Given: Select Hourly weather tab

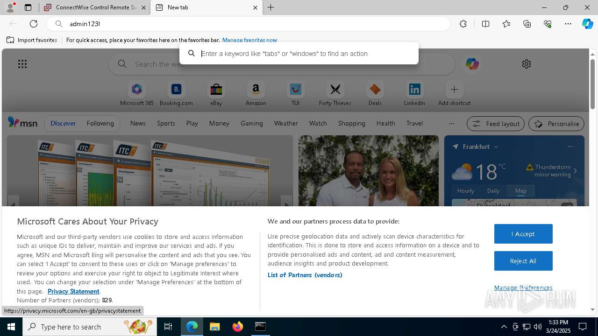Looking at the screenshot, I should (466, 190).
